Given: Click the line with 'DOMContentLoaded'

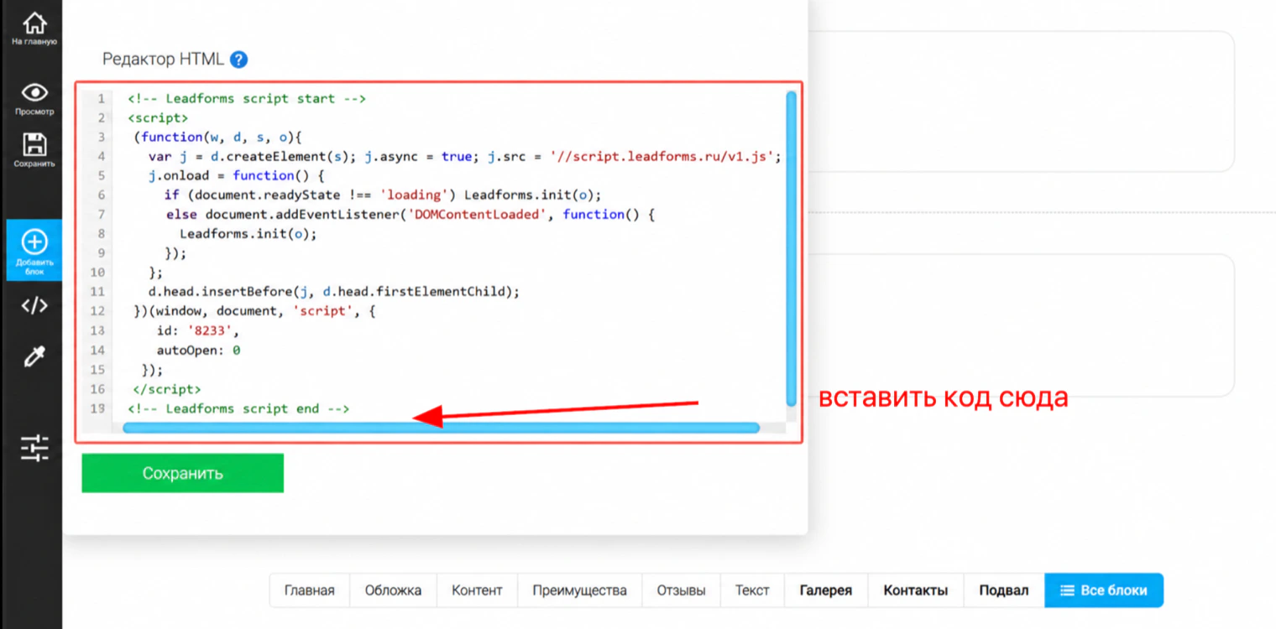Looking at the screenshot, I should click(410, 214).
